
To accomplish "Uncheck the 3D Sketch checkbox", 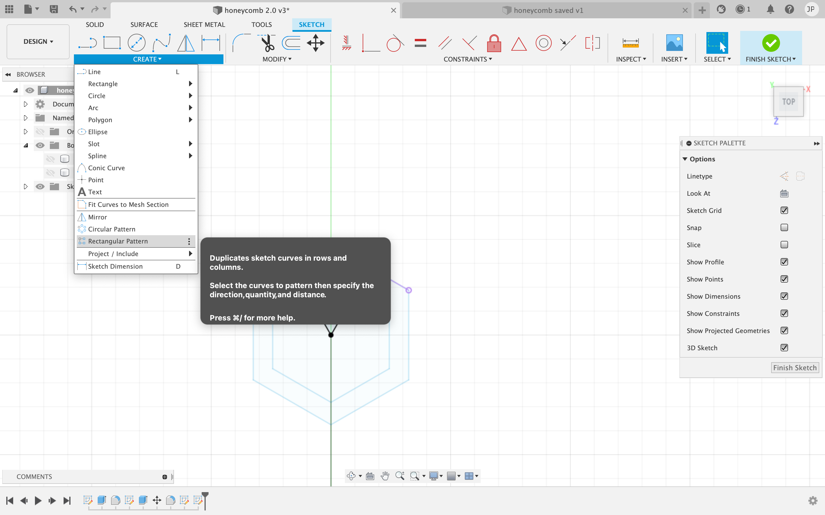I will pyautogui.click(x=784, y=348).
